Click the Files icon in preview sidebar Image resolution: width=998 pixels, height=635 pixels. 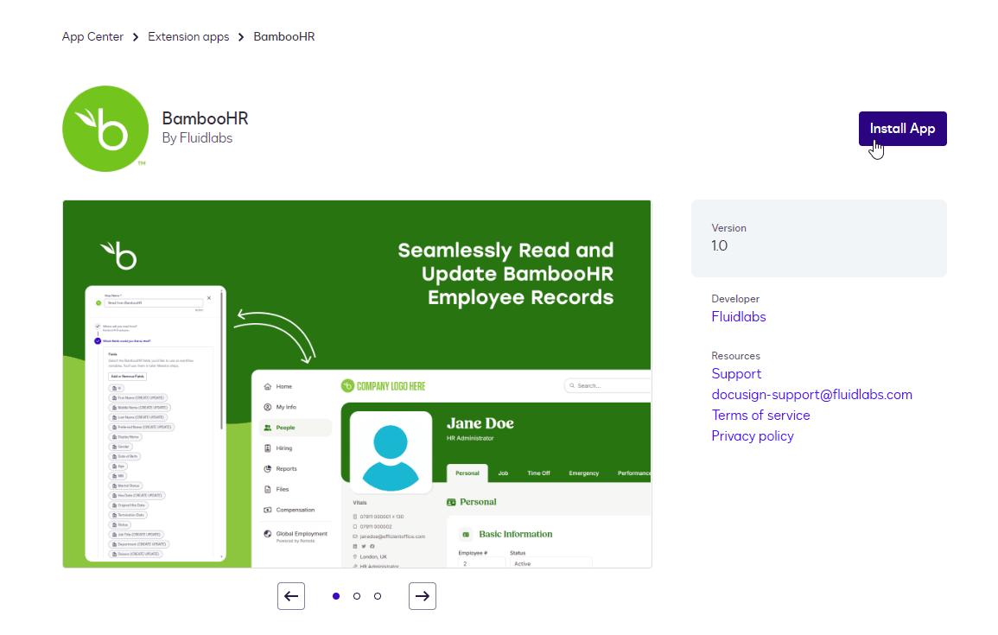pyautogui.click(x=268, y=489)
